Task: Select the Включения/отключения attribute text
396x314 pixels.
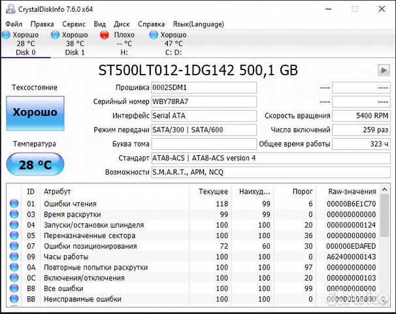Action: tap(84, 278)
